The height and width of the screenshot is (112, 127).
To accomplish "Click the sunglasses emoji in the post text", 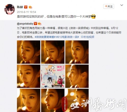I will coord(93,17).
